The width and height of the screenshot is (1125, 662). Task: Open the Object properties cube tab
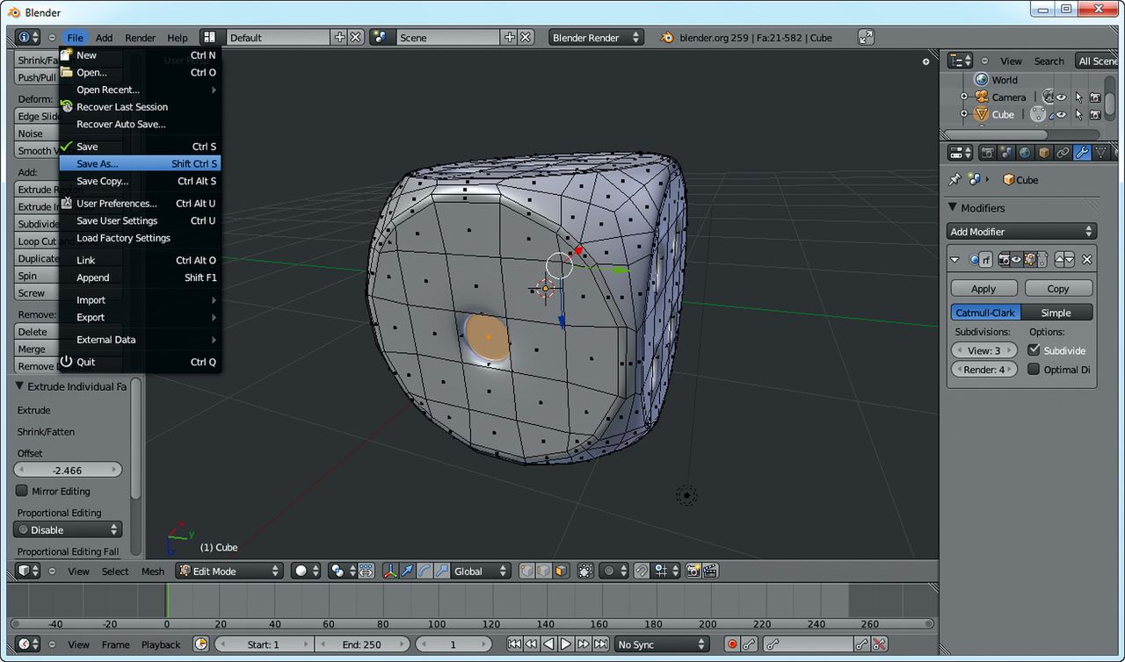tap(1044, 153)
